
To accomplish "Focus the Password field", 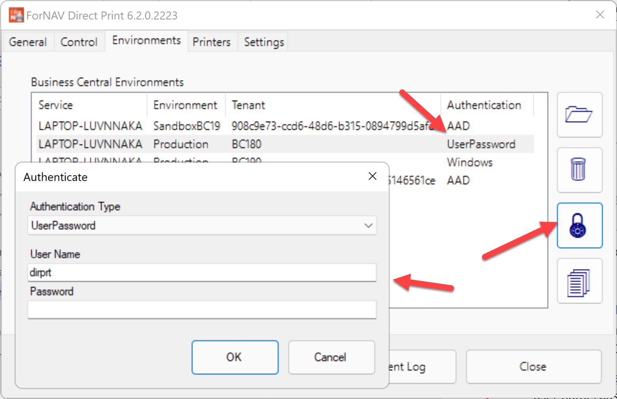I will [202, 309].
